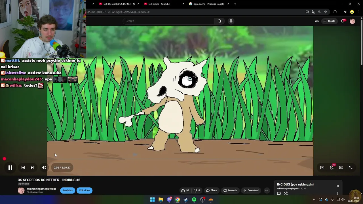This screenshot has height=204, width=363.
Task: Open Chrome media controls
Action: pos(345,12)
